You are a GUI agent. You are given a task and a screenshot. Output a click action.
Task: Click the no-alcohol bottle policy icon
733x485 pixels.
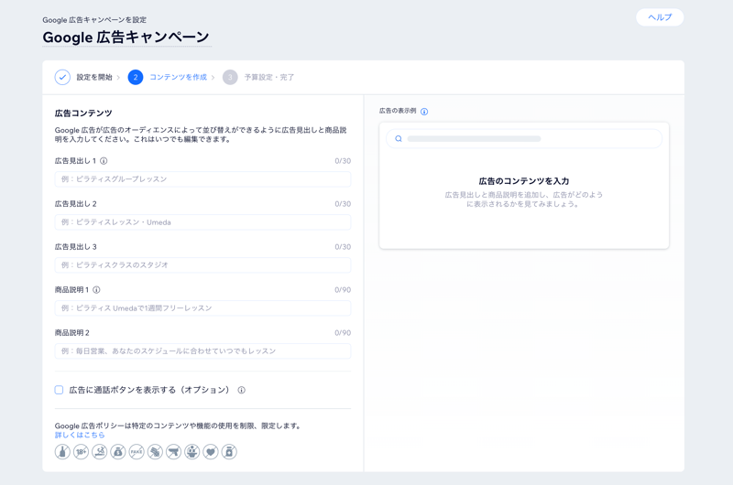pyautogui.click(x=62, y=452)
